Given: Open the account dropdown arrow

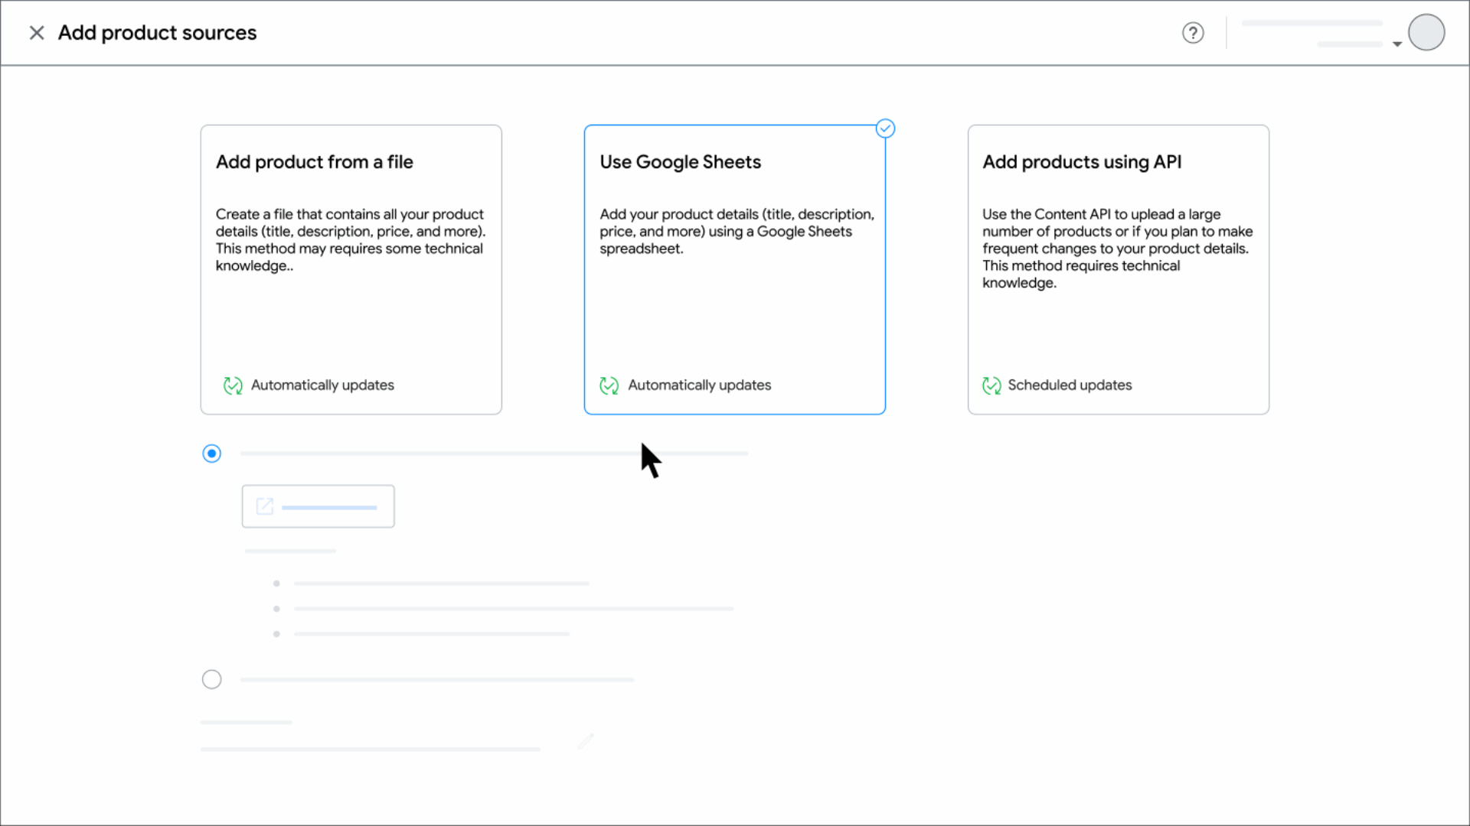Looking at the screenshot, I should 1397,44.
